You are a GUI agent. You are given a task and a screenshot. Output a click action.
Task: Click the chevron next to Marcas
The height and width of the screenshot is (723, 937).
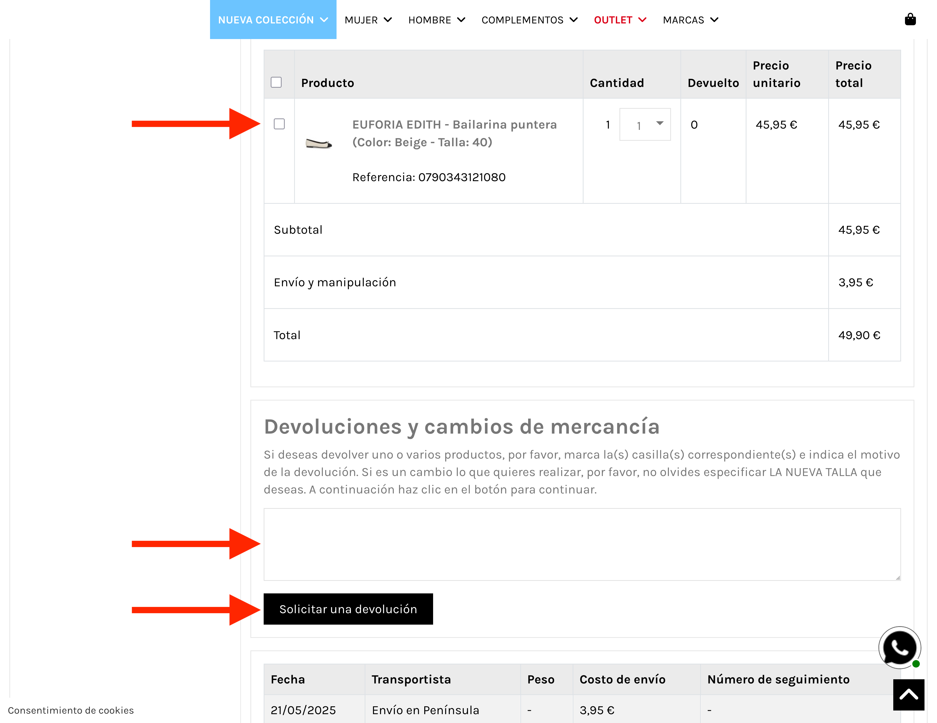point(714,20)
